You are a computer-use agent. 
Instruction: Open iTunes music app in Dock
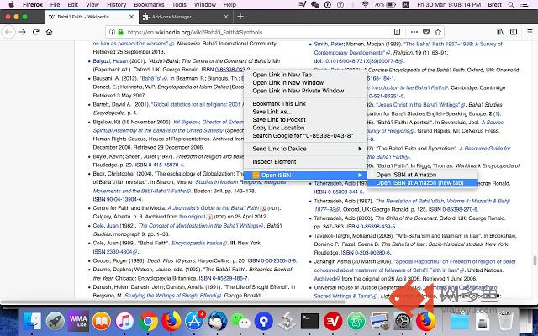pyautogui.click(x=124, y=322)
